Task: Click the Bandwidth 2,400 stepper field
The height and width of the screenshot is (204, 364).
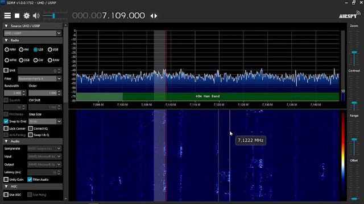Action: coord(15,93)
